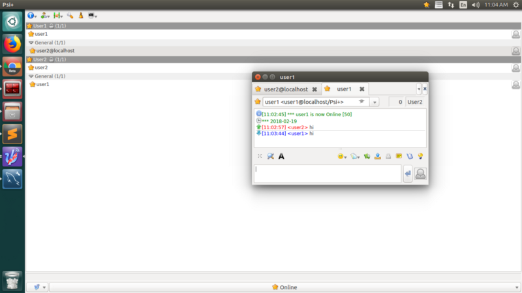Click the bold A font icon
Screen dimensions: 522x293
click(x=281, y=156)
